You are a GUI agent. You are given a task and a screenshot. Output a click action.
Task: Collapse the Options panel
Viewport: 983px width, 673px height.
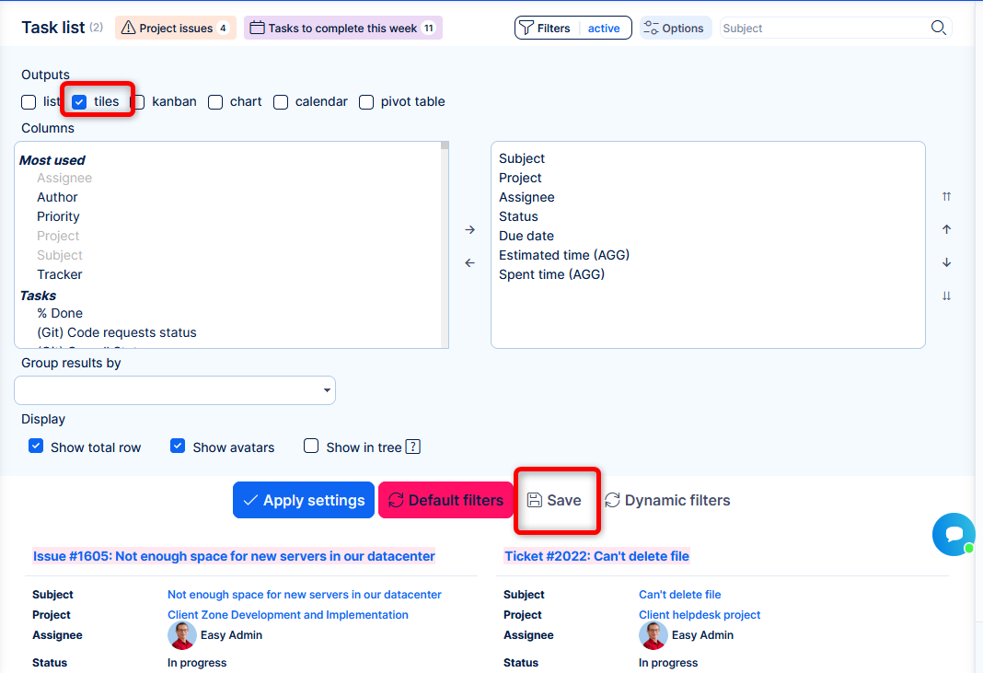point(675,28)
